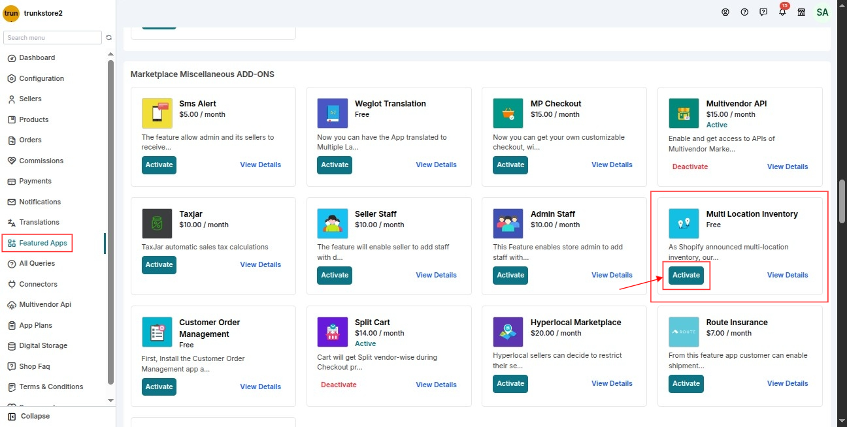Screen dimensions: 847x427
Task: Click the Seller Staff app icon
Action: [x=333, y=224]
